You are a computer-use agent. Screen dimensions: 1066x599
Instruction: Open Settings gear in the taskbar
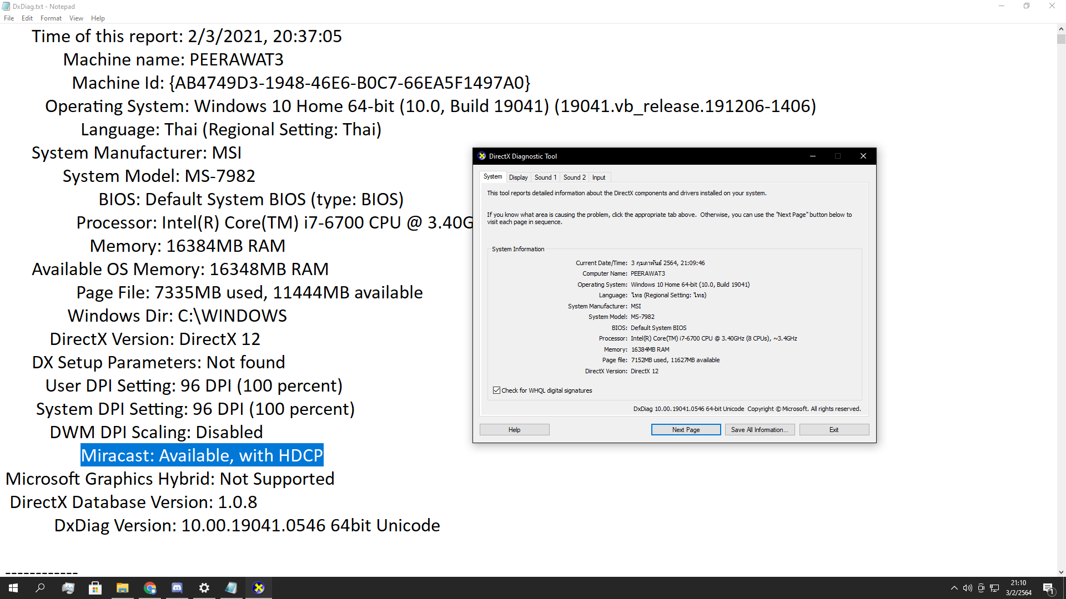coord(204,588)
